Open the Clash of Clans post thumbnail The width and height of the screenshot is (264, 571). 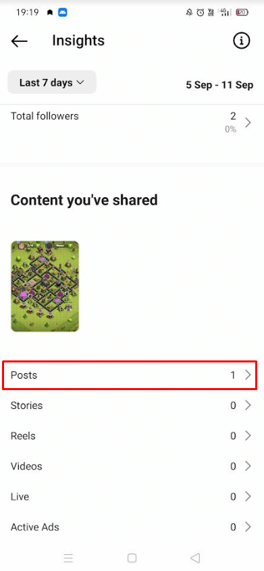point(45,286)
